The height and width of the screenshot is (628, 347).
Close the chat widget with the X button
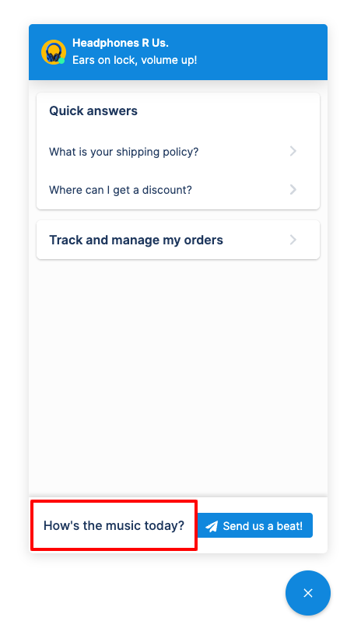[x=308, y=593]
